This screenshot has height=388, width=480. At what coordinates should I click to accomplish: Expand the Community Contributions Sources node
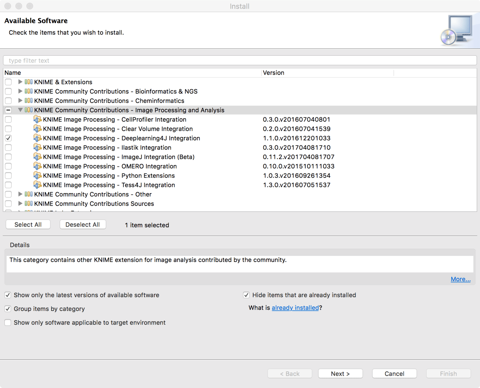[20, 204]
